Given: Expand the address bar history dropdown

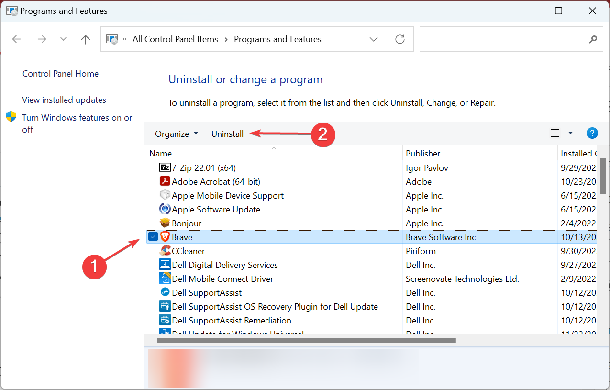Looking at the screenshot, I should tap(374, 39).
